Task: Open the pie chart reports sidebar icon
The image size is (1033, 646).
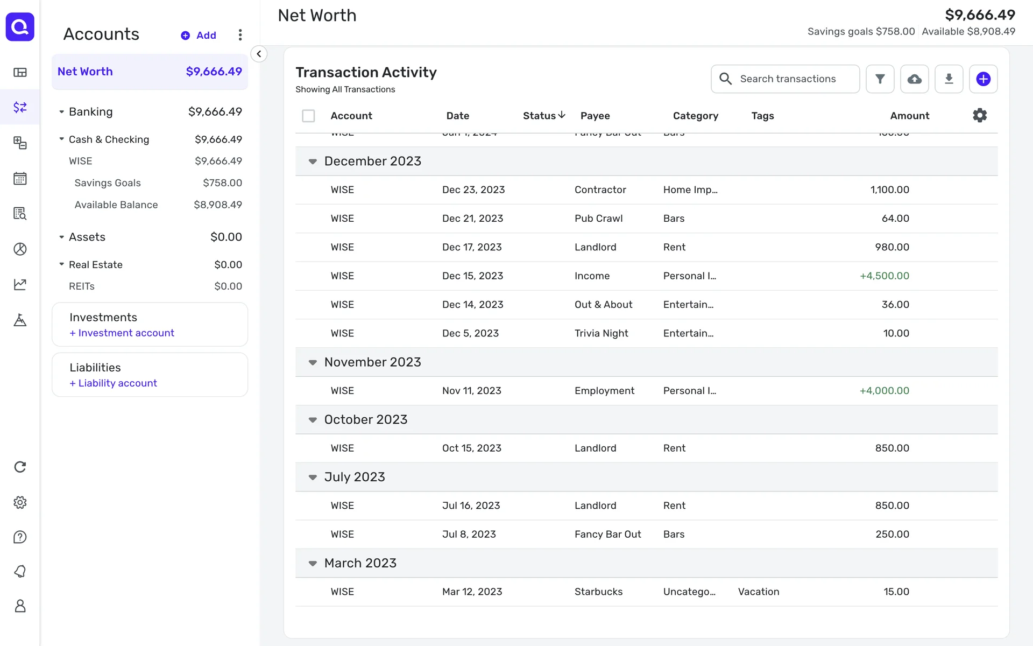Action: [20, 249]
